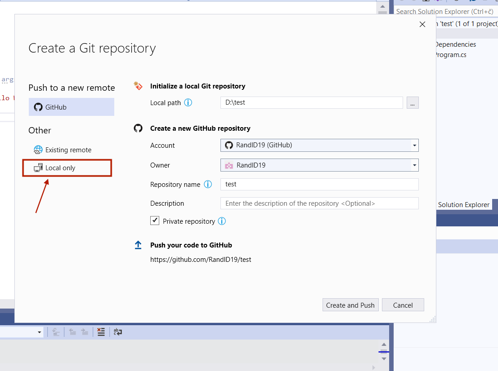The height and width of the screenshot is (371, 498).
Task: Toggle word wrap icon in output toolbar
Action: (x=118, y=332)
